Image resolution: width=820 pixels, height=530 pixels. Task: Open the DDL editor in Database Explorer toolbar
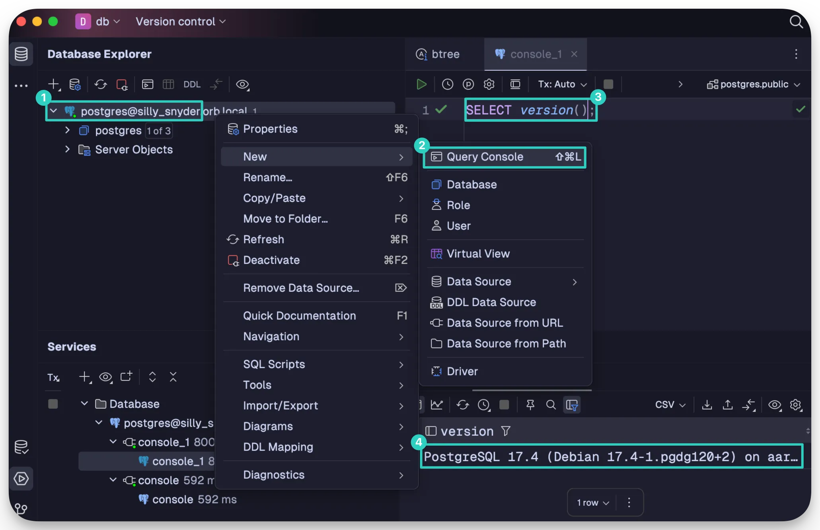[192, 84]
